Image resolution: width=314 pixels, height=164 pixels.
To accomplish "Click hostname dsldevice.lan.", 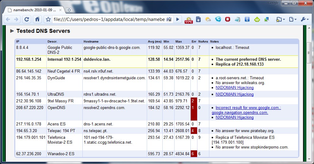I will click(x=97, y=60).
